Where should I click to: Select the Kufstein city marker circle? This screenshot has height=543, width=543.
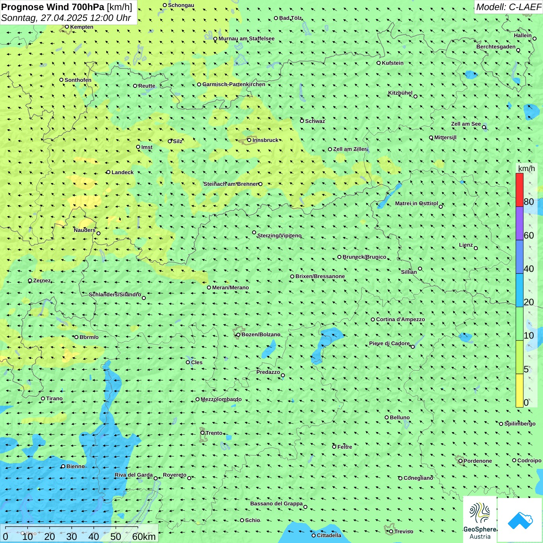pyautogui.click(x=379, y=63)
